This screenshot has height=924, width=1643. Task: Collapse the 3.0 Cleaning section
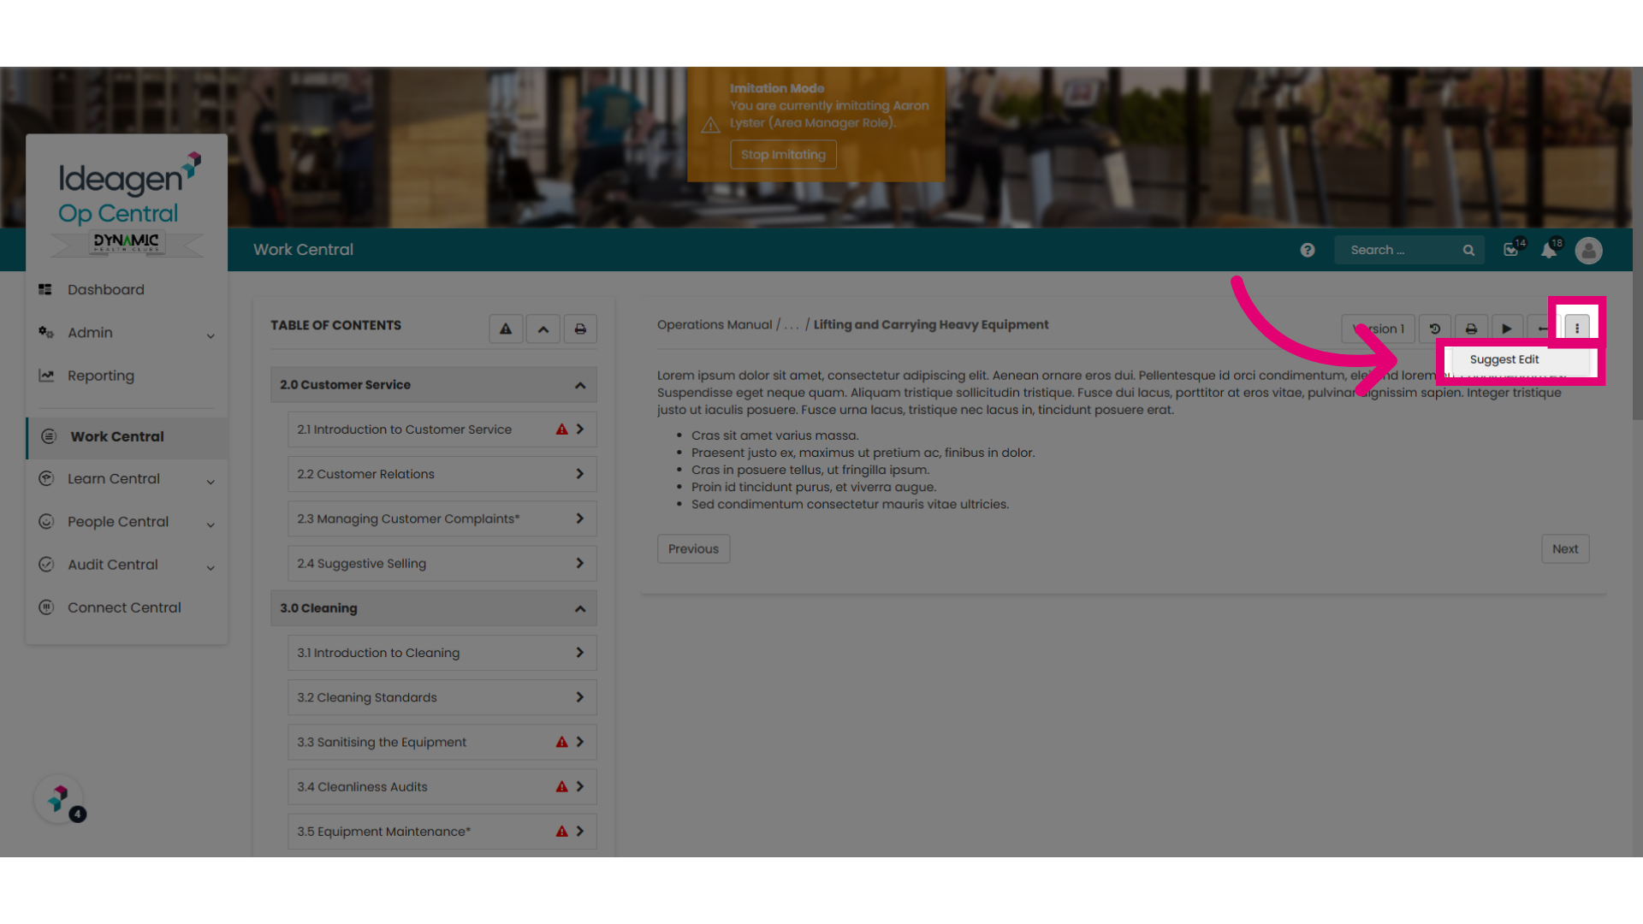[580, 608]
